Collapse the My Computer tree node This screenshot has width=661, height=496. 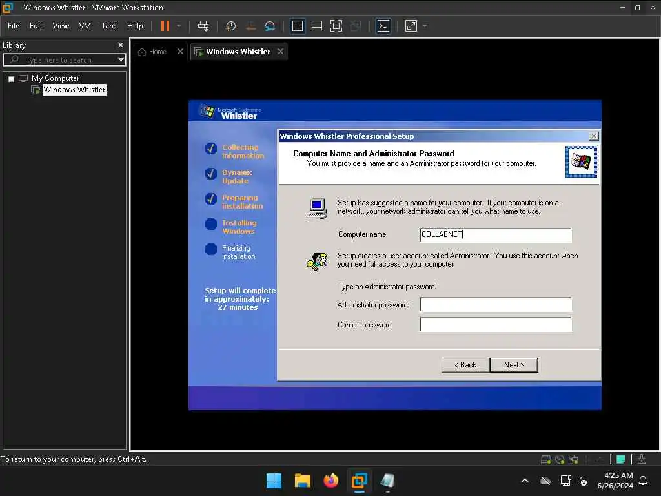click(12, 78)
